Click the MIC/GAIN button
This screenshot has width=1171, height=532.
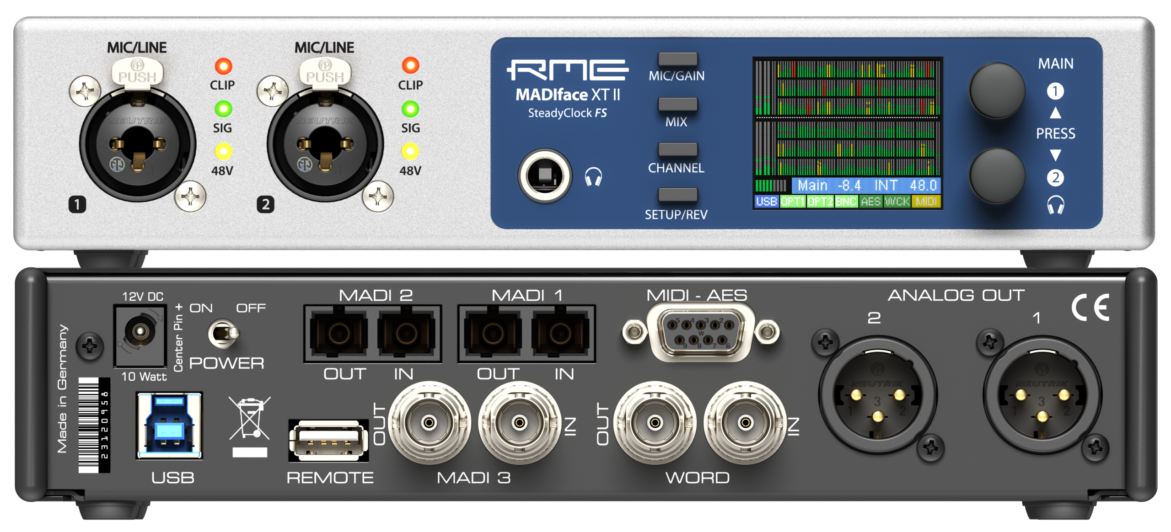(677, 59)
